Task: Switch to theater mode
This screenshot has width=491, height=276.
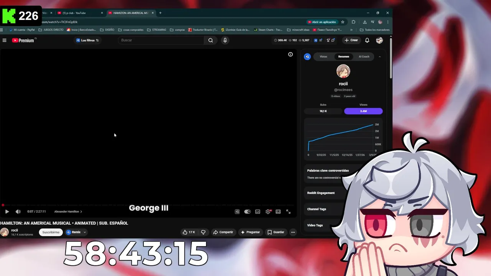Action: 278,212
